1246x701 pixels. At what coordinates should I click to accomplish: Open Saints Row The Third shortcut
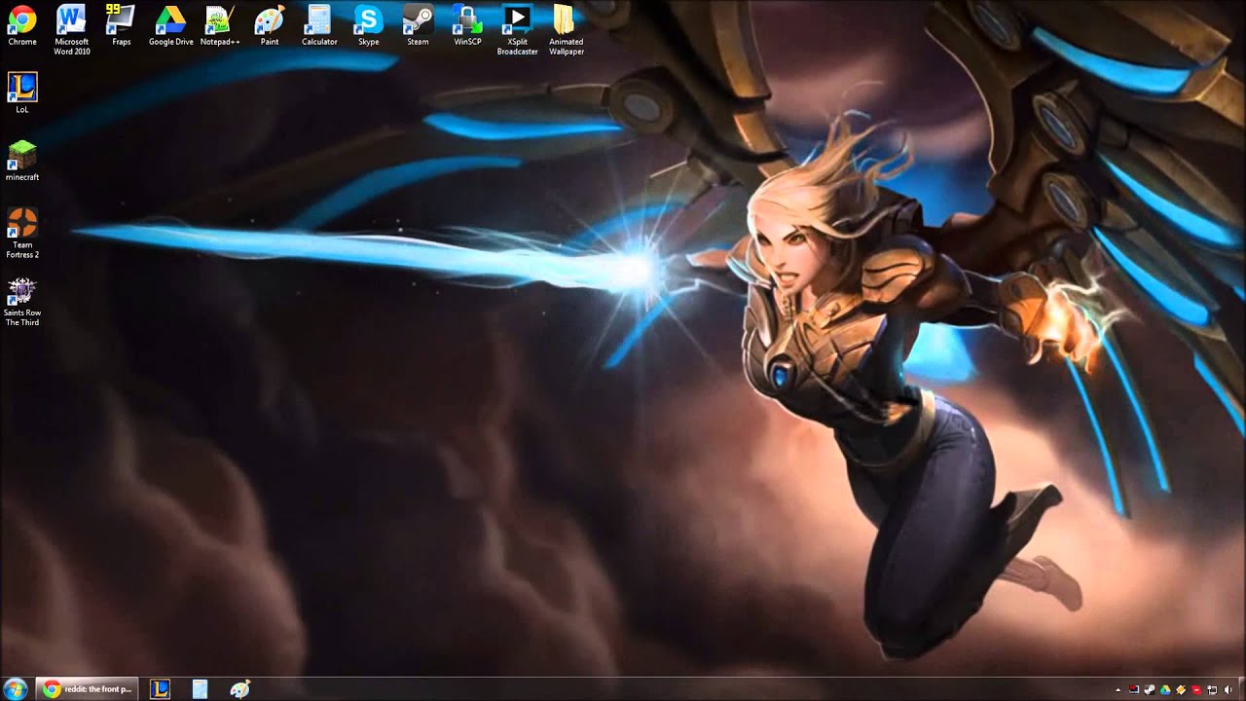click(x=21, y=302)
